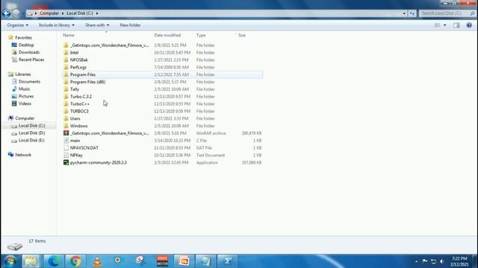
Task: Open the Share with menu
Action: point(97,25)
